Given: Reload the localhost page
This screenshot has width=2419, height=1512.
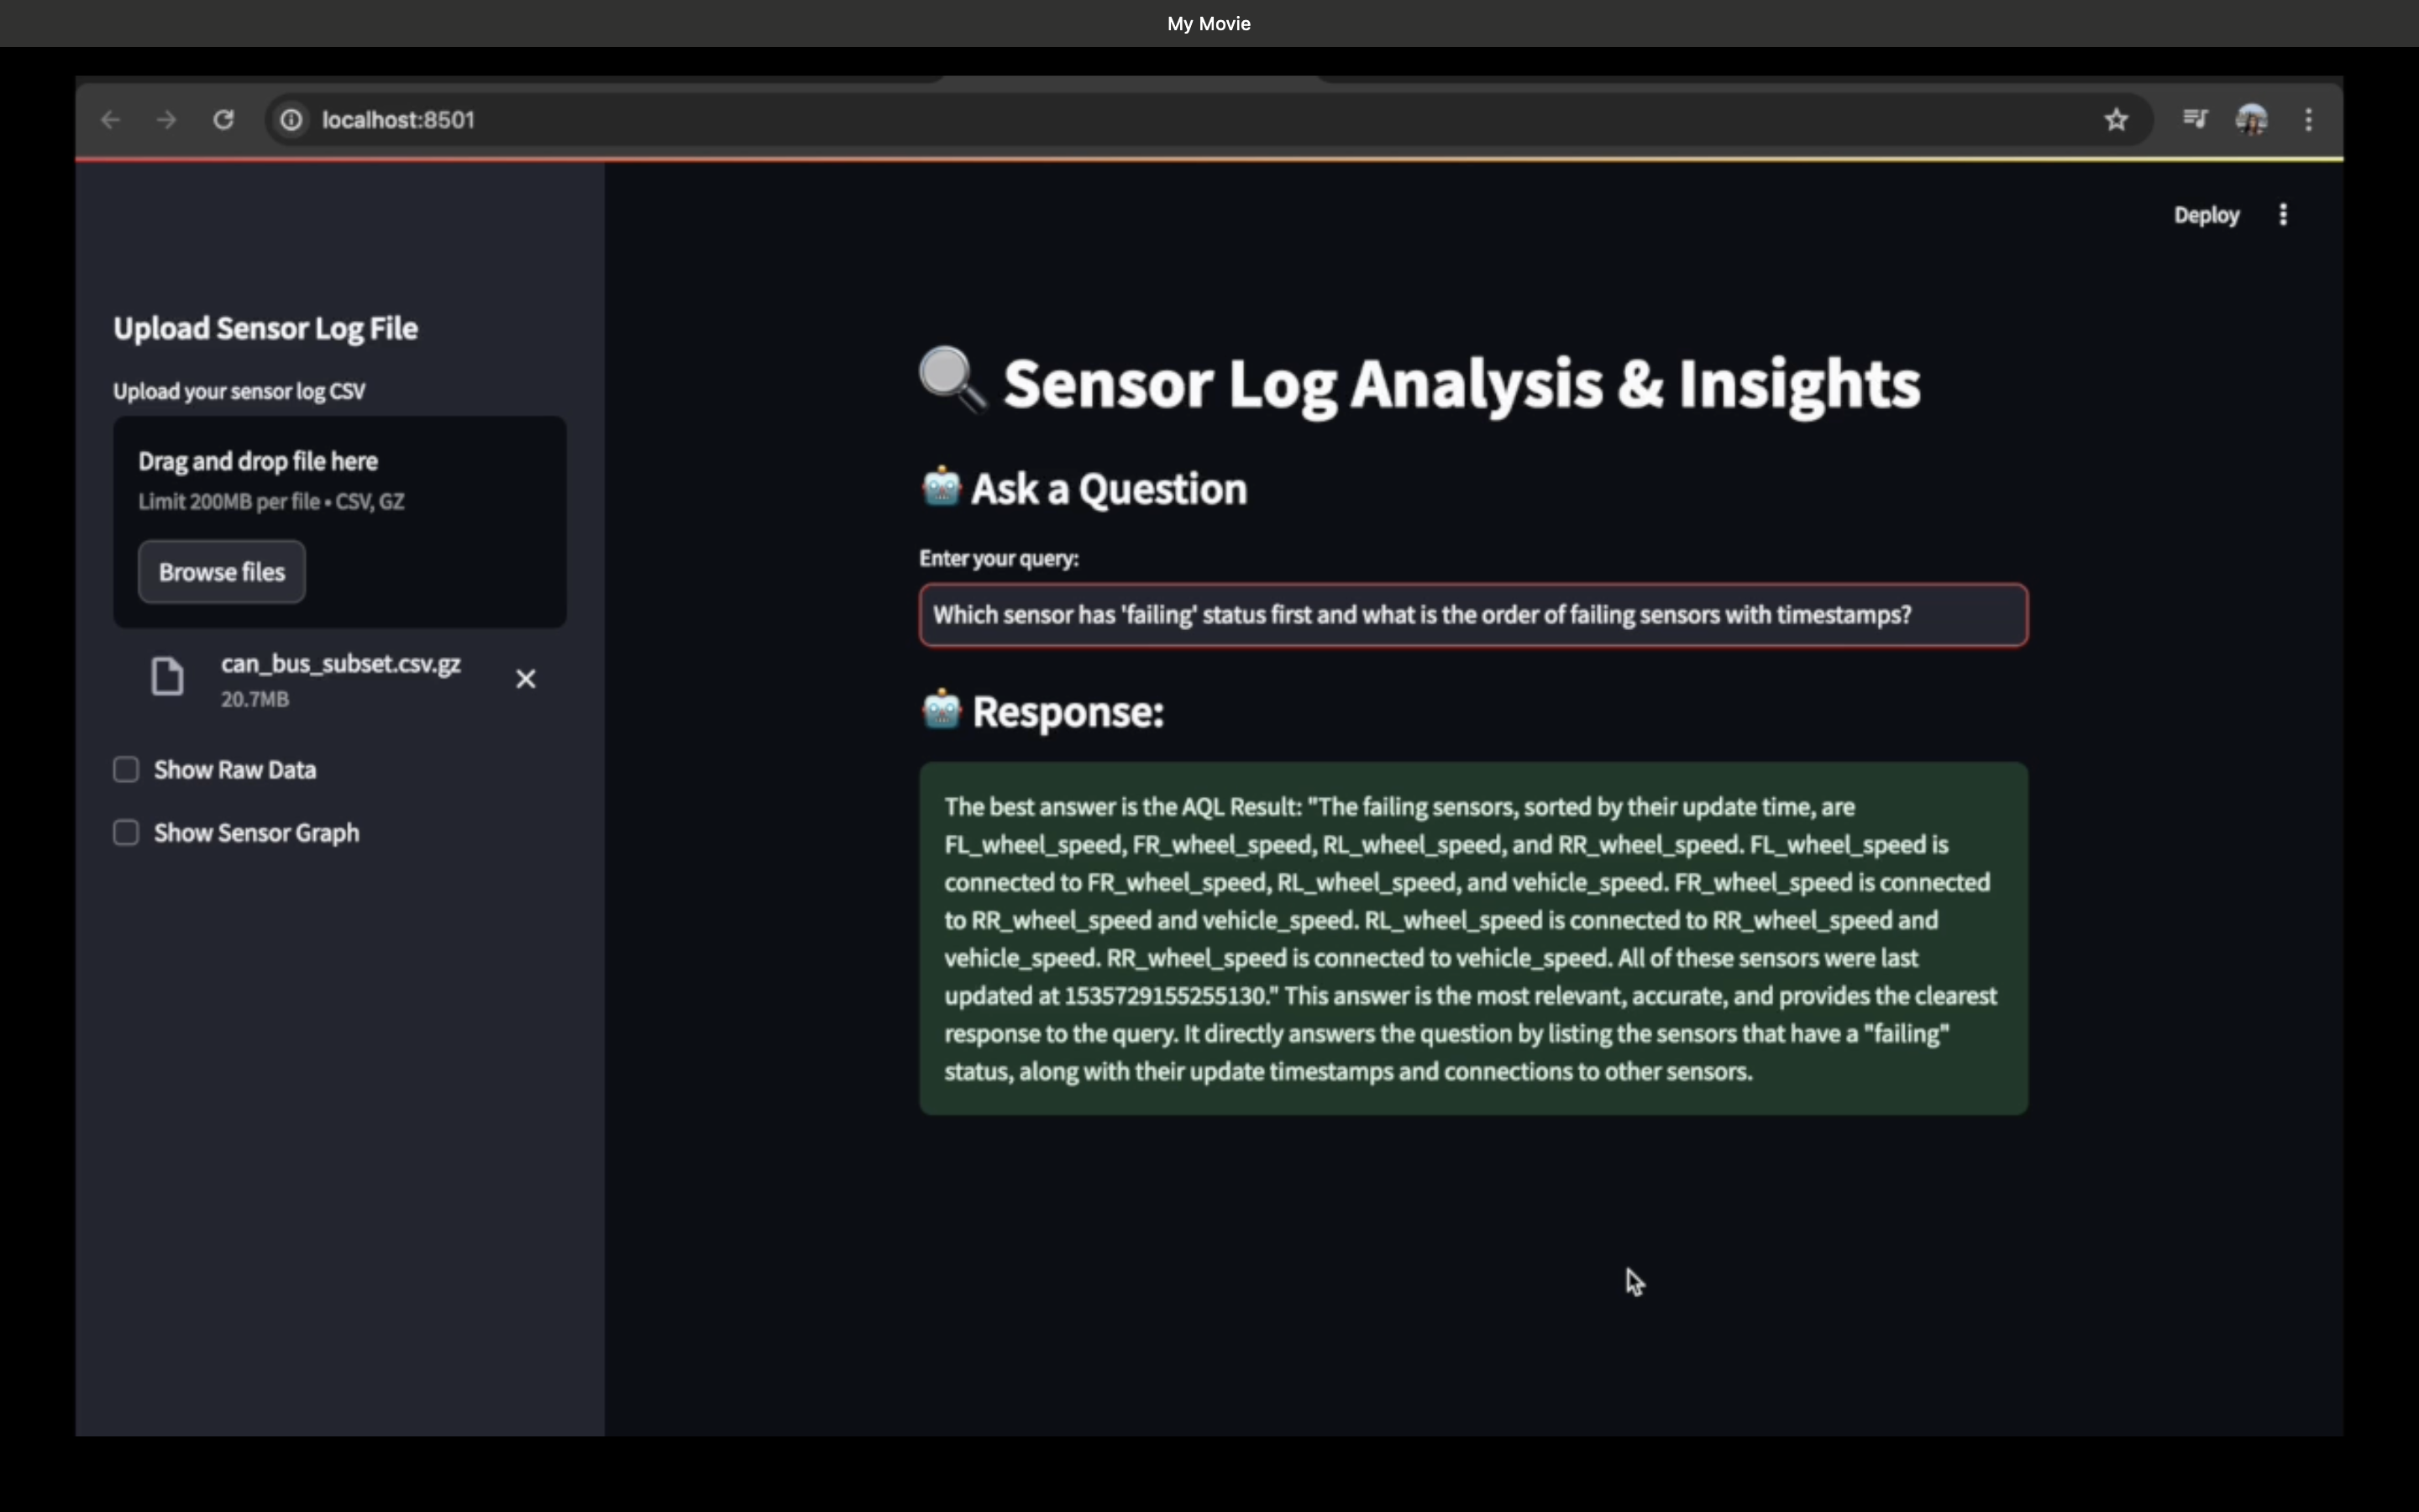Looking at the screenshot, I should point(223,120).
